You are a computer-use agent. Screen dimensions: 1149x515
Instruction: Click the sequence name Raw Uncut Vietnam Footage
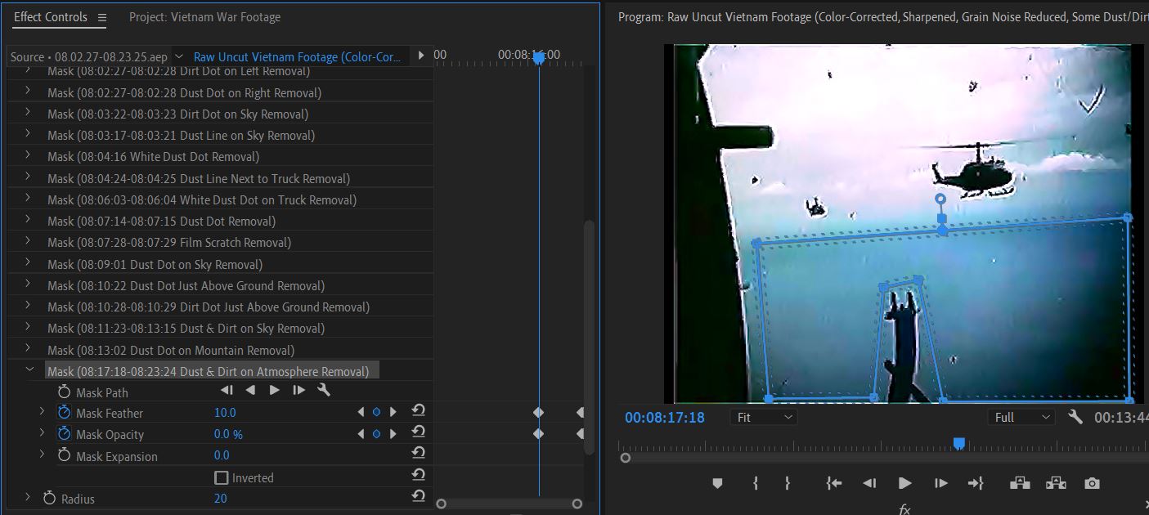(298, 57)
